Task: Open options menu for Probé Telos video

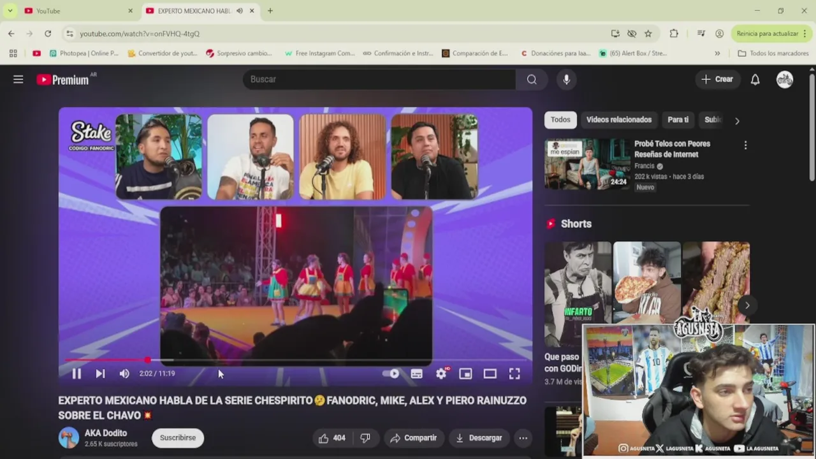Action: 745,145
